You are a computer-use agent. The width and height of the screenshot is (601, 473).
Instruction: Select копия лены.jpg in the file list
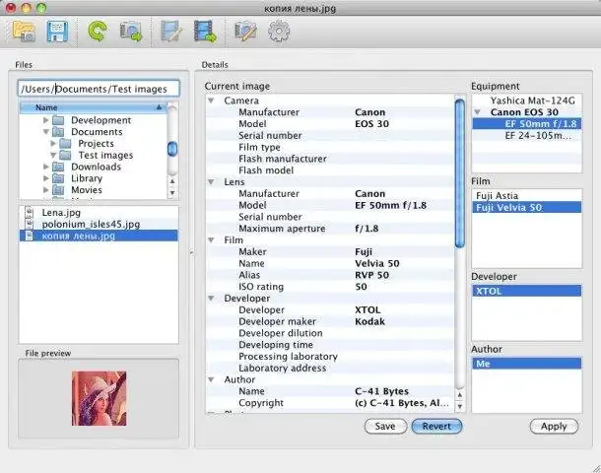pos(99,236)
